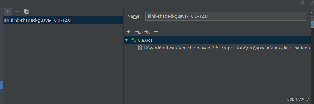Image resolution: width=314 pixels, height=104 pixels.
Task: Remove the selected library using minus icon
Action: click(x=17, y=12)
